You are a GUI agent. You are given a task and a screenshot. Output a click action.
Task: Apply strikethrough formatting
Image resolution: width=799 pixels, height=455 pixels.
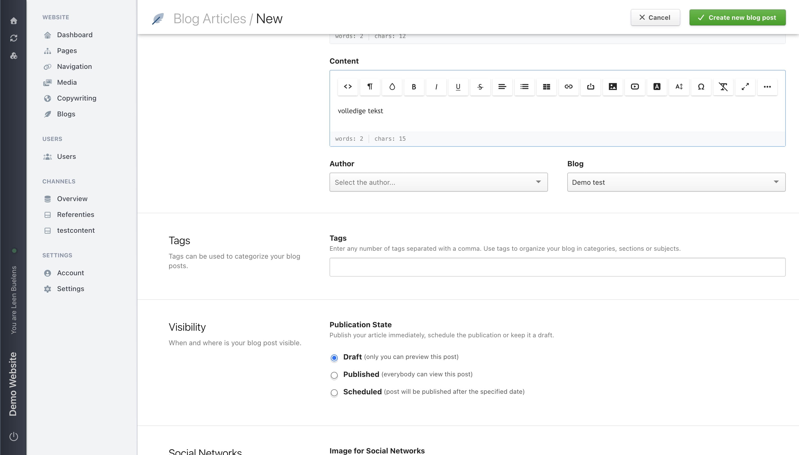tap(480, 87)
